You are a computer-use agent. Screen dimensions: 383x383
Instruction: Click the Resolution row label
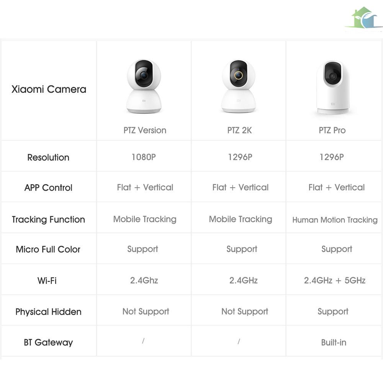(48, 157)
